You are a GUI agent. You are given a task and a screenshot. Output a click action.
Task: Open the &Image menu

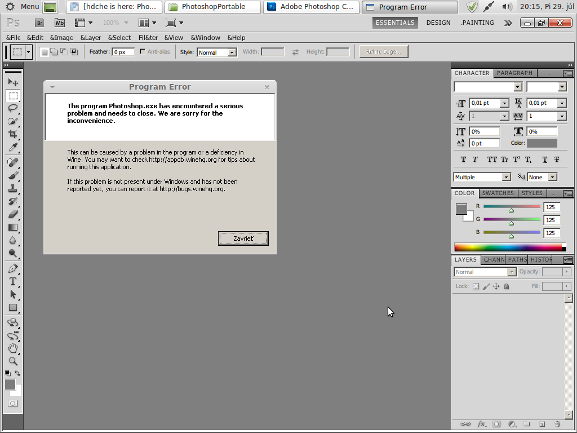coord(61,38)
